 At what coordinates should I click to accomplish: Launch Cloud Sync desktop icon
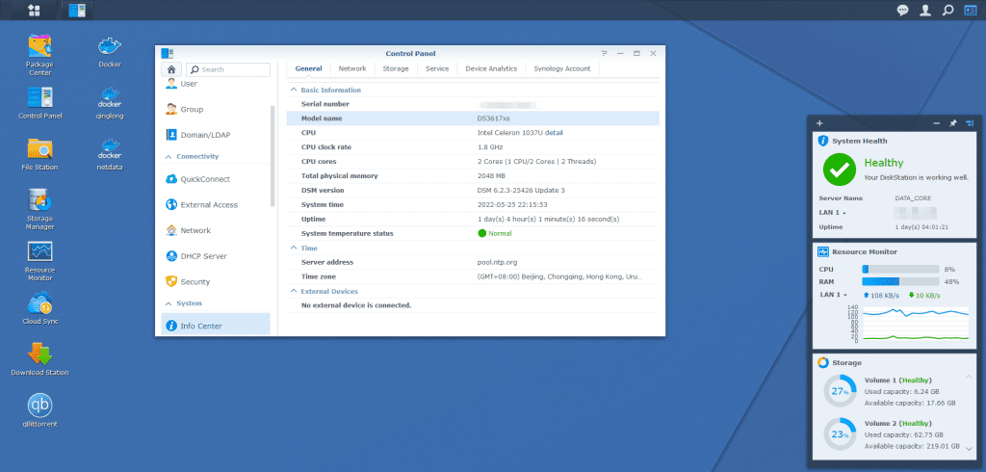[x=39, y=308]
